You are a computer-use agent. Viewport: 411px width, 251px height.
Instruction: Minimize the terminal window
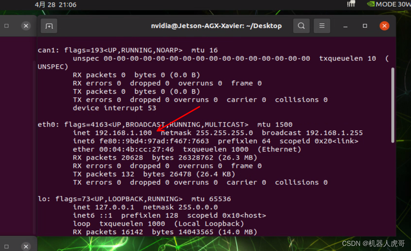click(x=345, y=26)
